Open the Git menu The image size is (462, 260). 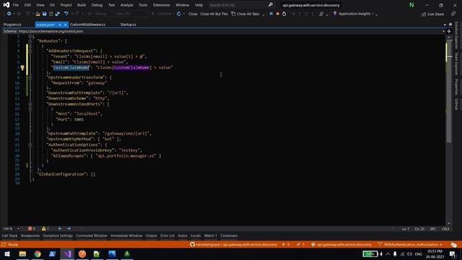pyautogui.click(x=52, y=5)
